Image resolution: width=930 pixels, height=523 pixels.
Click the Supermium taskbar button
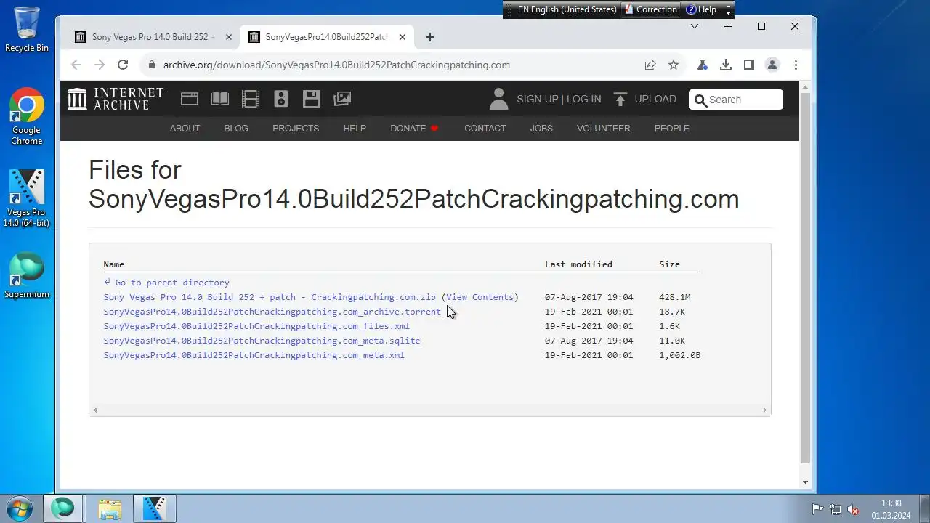tap(62, 508)
